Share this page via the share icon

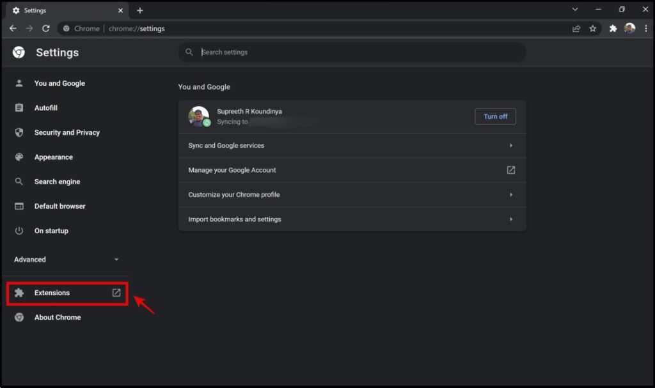pos(576,28)
